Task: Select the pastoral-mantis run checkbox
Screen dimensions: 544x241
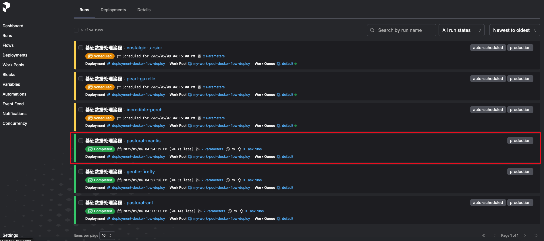Action: [x=81, y=141]
